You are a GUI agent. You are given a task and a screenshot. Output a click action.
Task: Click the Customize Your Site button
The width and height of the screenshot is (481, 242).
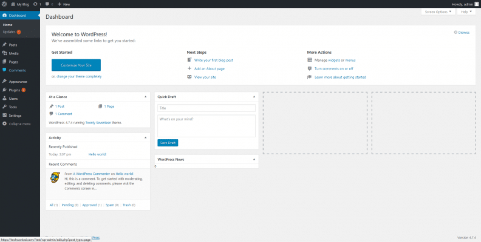pos(76,65)
